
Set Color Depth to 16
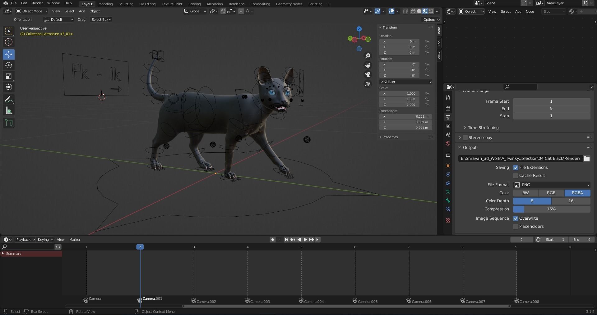click(x=571, y=201)
